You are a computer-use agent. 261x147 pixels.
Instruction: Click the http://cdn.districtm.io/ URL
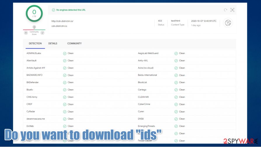point(62,21)
